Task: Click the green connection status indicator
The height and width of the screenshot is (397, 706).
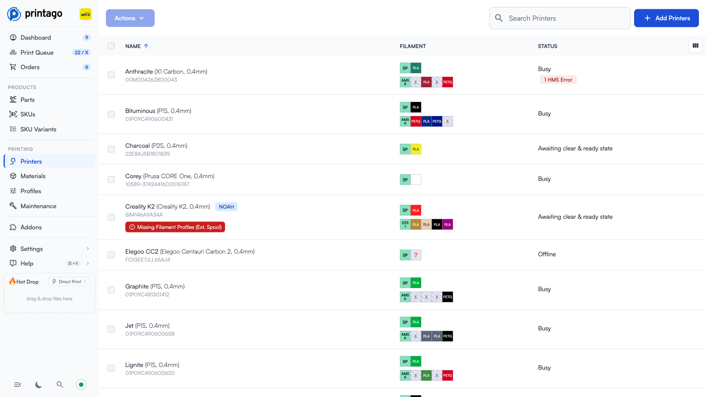Action: 81,385
